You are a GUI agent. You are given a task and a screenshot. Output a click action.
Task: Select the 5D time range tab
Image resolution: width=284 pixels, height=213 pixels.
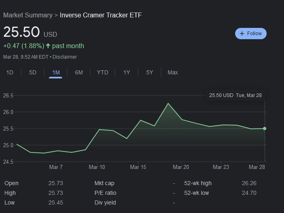pyautogui.click(x=33, y=72)
